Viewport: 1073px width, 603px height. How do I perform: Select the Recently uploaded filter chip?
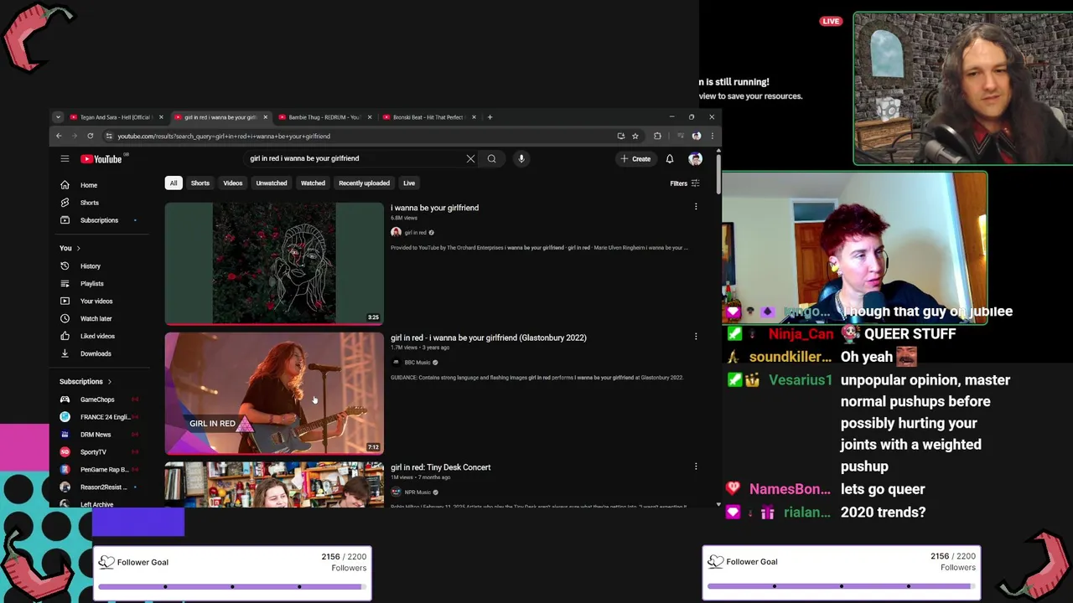pos(364,183)
